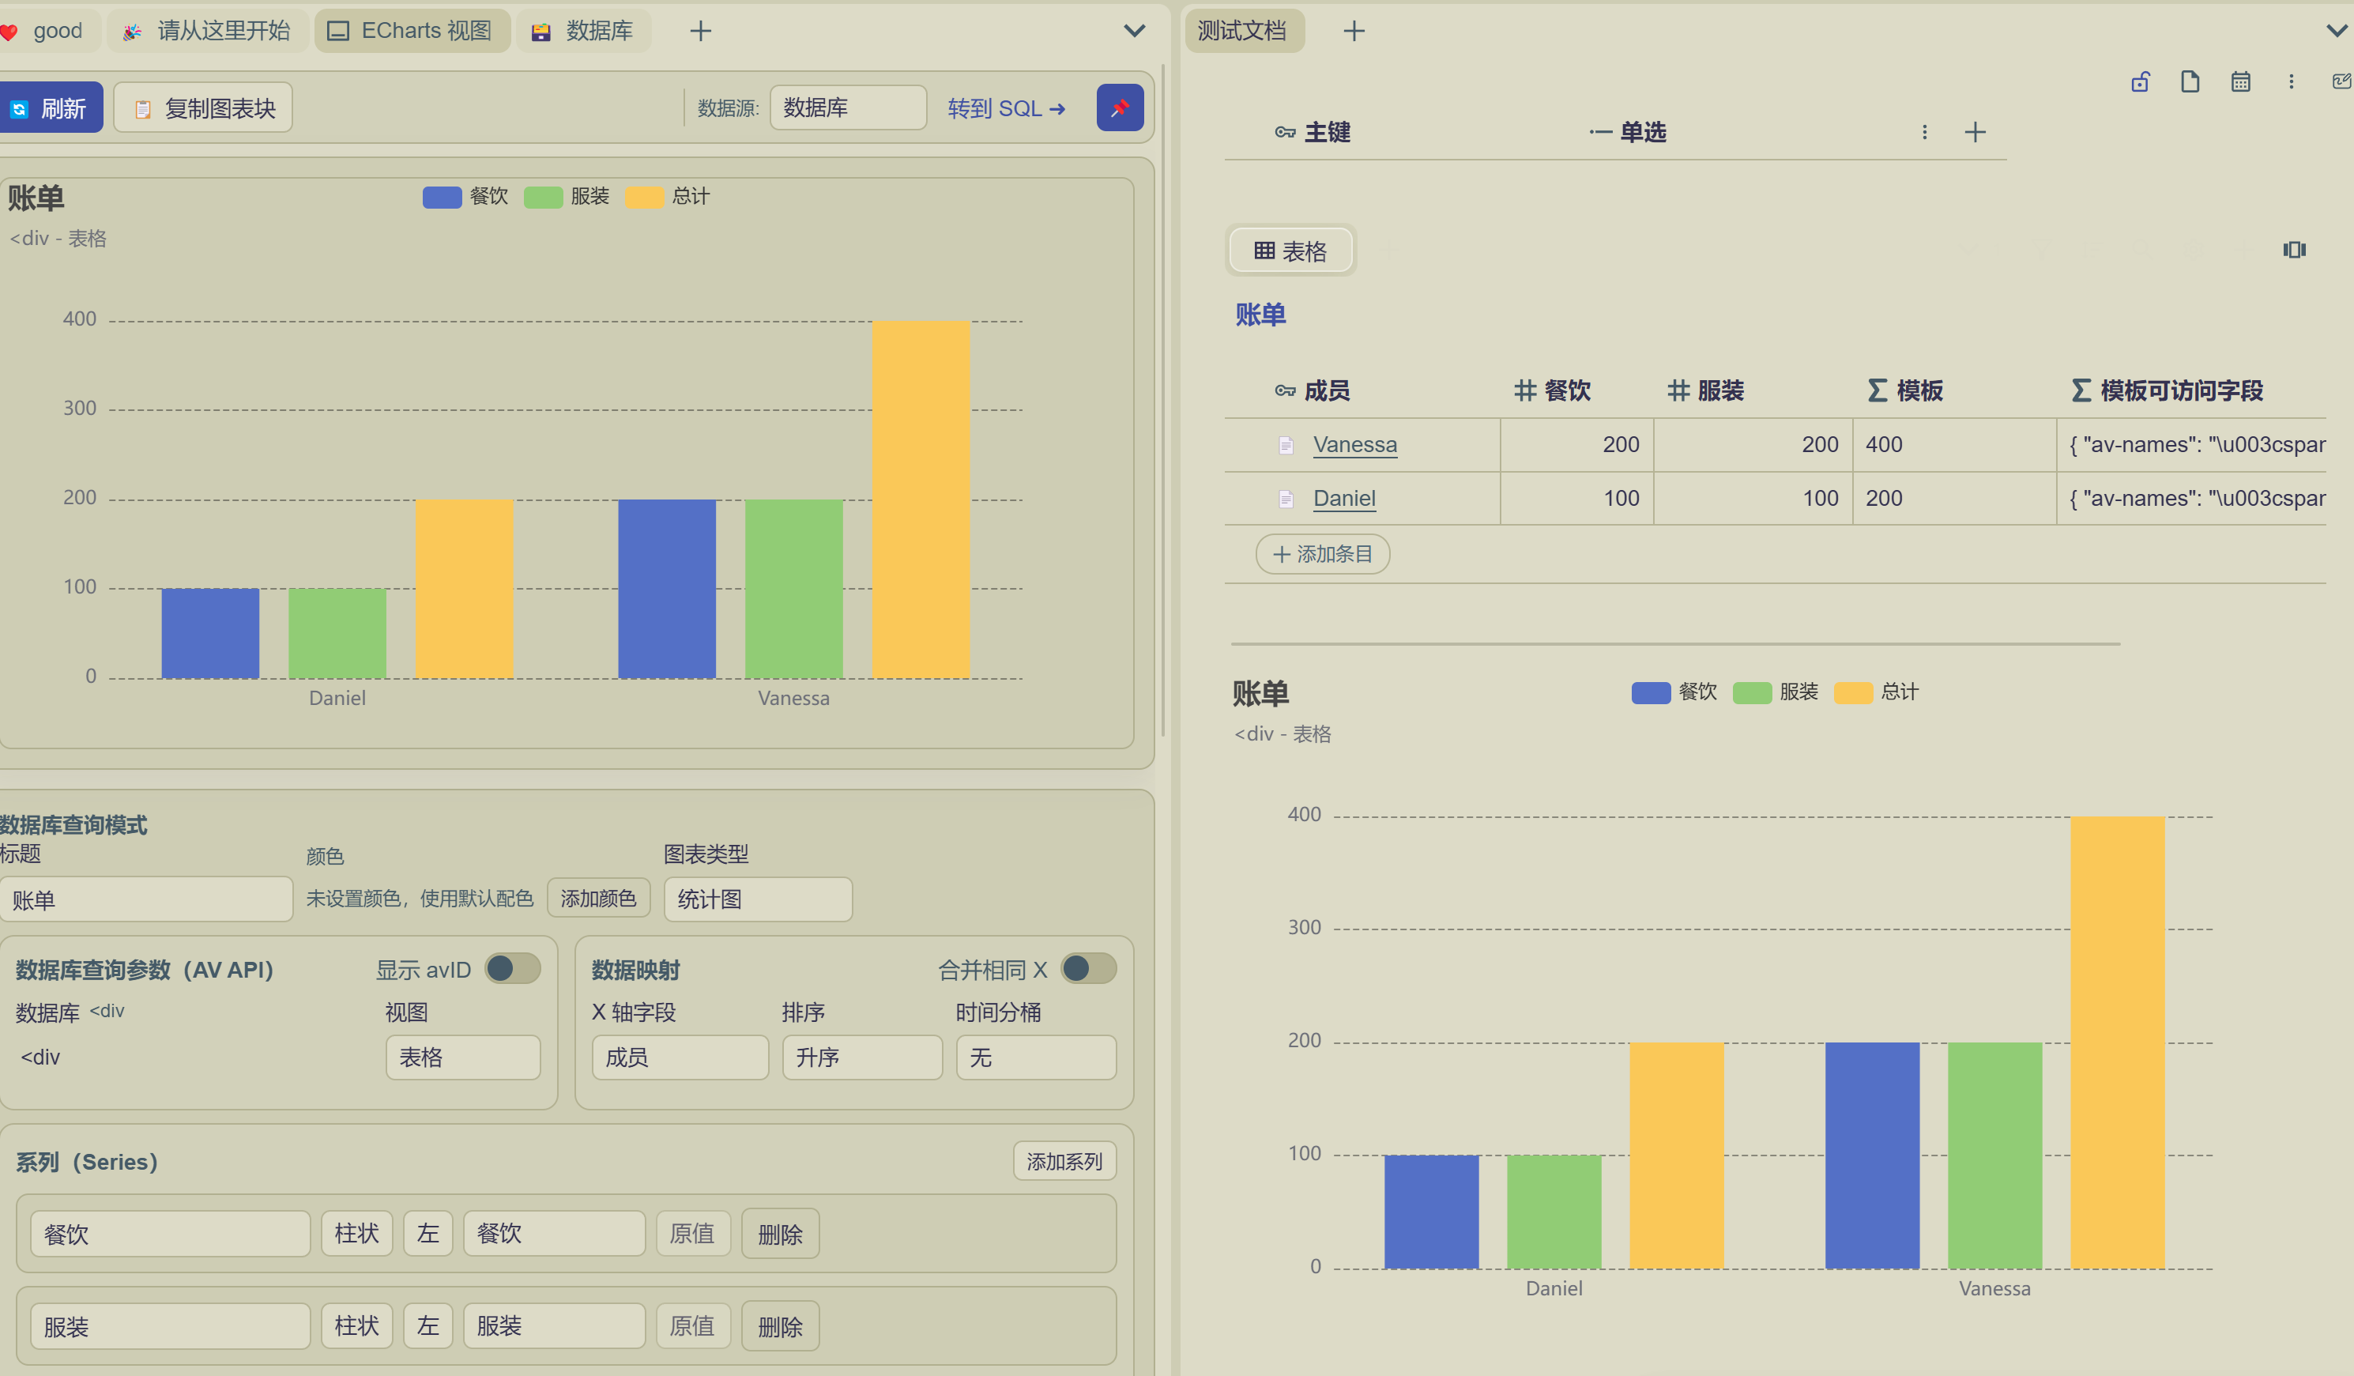The height and width of the screenshot is (1376, 2354).
Task: Enable the 合并相同 X switch
Action: 1088,969
